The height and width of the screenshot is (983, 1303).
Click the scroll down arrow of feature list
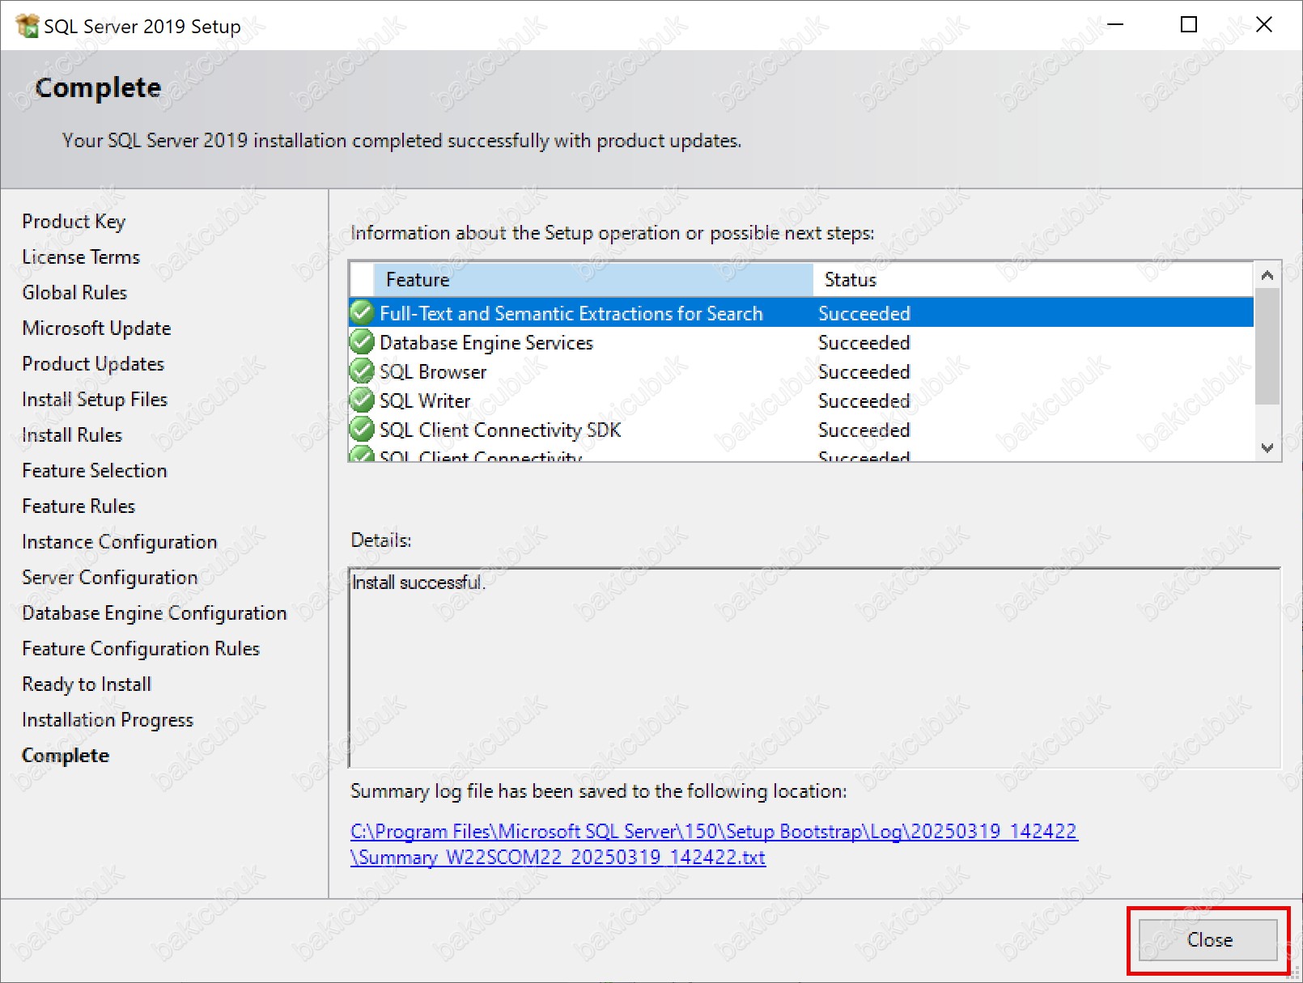point(1267,447)
